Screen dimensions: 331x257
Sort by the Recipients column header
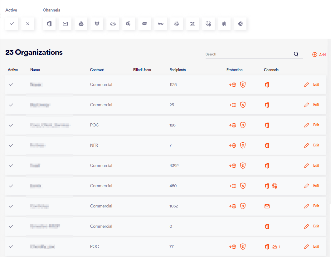(x=178, y=70)
